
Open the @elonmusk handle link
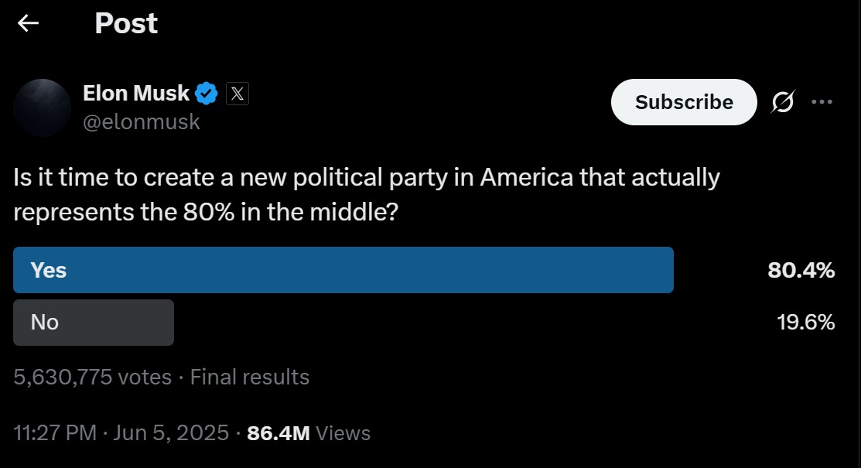141,121
